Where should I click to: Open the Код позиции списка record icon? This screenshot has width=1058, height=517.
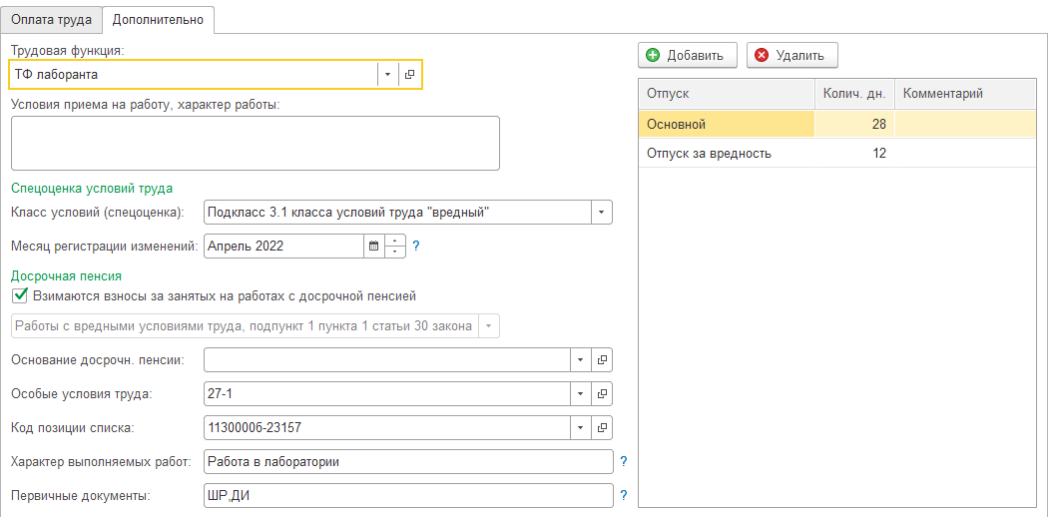click(x=602, y=428)
